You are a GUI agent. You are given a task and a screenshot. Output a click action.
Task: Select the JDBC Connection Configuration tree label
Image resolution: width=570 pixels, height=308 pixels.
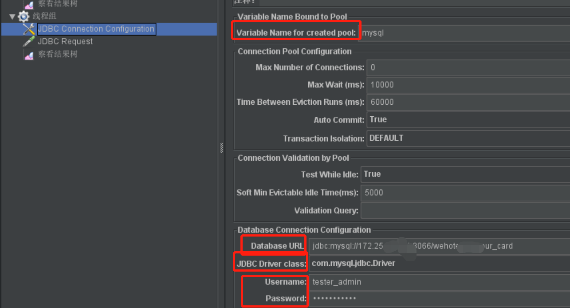[x=96, y=29]
